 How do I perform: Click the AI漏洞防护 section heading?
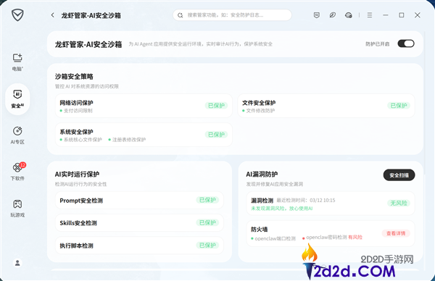coord(262,174)
